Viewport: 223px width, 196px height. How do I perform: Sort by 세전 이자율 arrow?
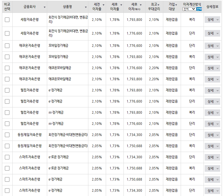pos(103,5)
